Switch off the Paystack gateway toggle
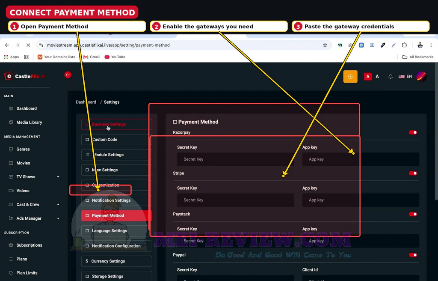Screen dimensions: 438x281 tap(413, 214)
